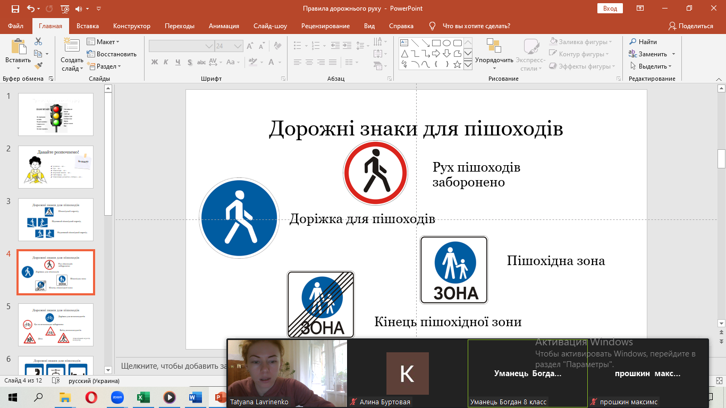
Task: Click the lightbulb Tell Me icon
Action: 432,26
